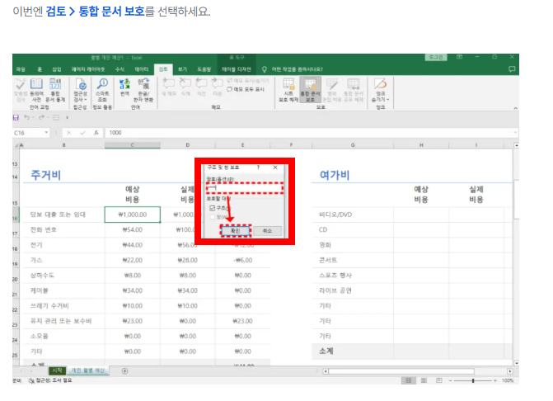Open the Page Layout (페이지 레이아웃) tab

click(88, 69)
